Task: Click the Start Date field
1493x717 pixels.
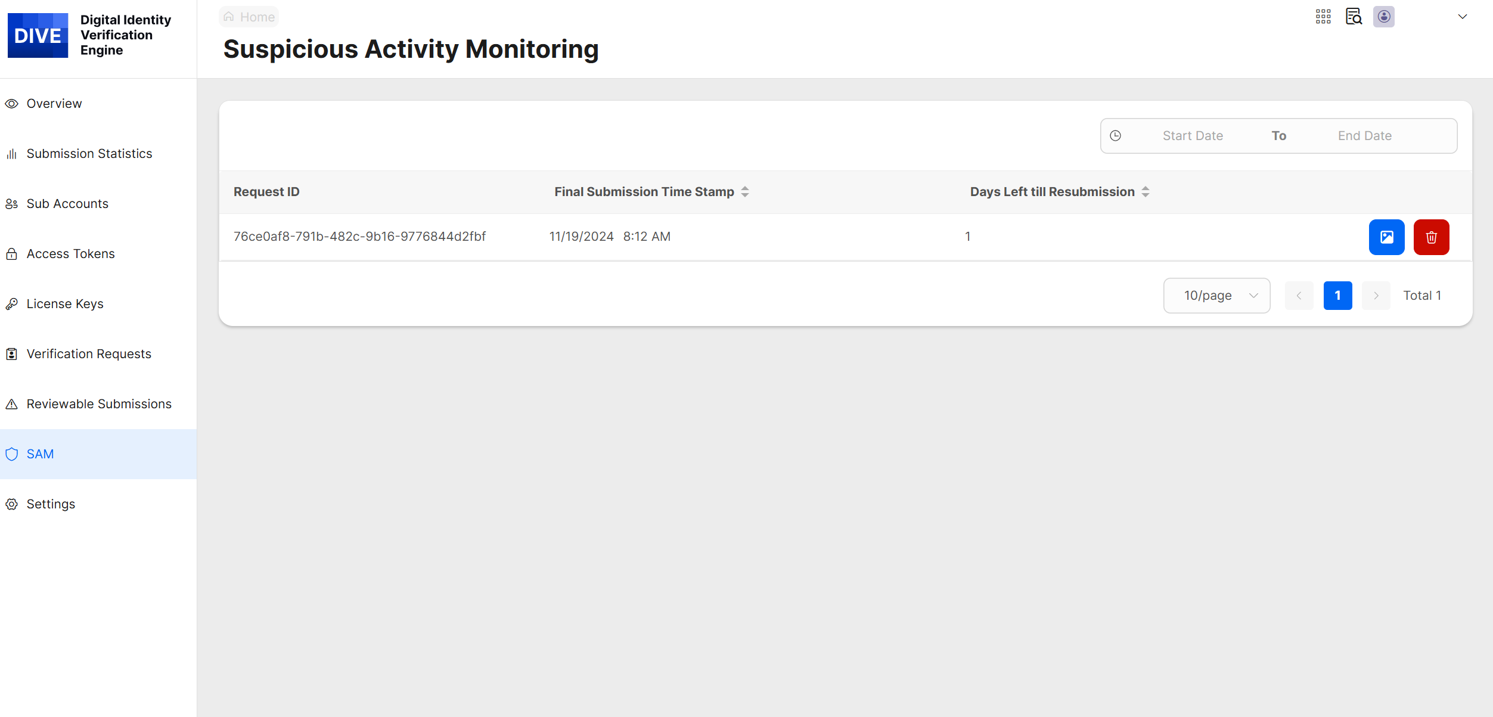Action: 1193,136
